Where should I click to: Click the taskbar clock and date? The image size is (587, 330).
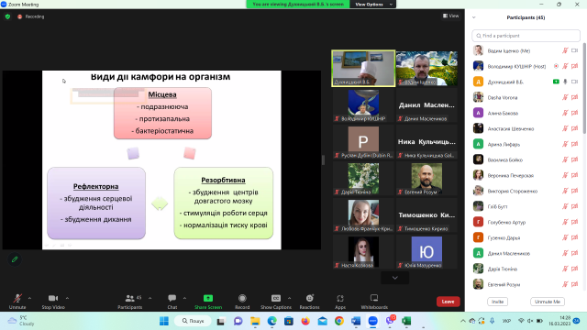pos(559,321)
